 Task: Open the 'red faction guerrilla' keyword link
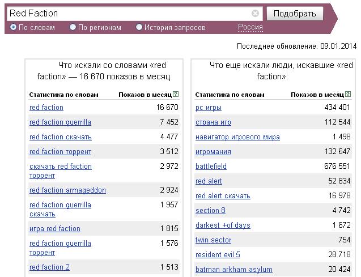coord(60,122)
